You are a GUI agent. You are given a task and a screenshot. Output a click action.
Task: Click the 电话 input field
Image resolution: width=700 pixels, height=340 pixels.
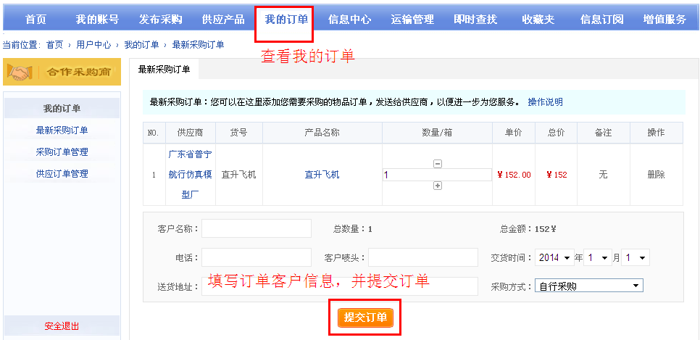click(257, 257)
